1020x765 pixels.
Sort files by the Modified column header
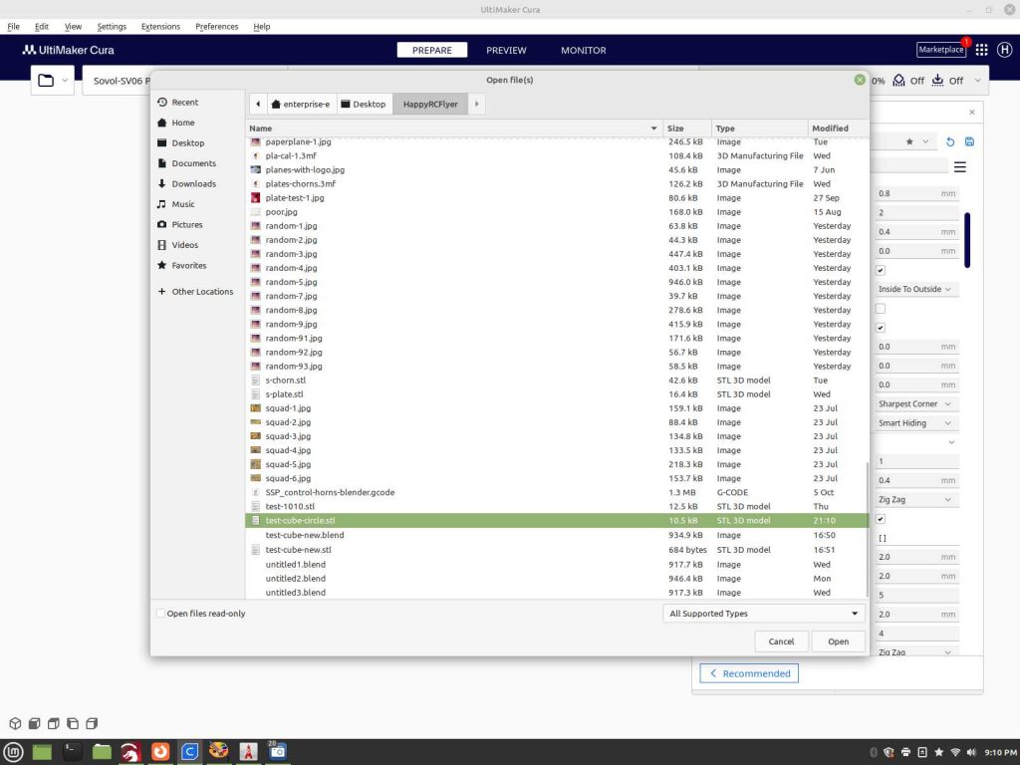tap(837, 128)
